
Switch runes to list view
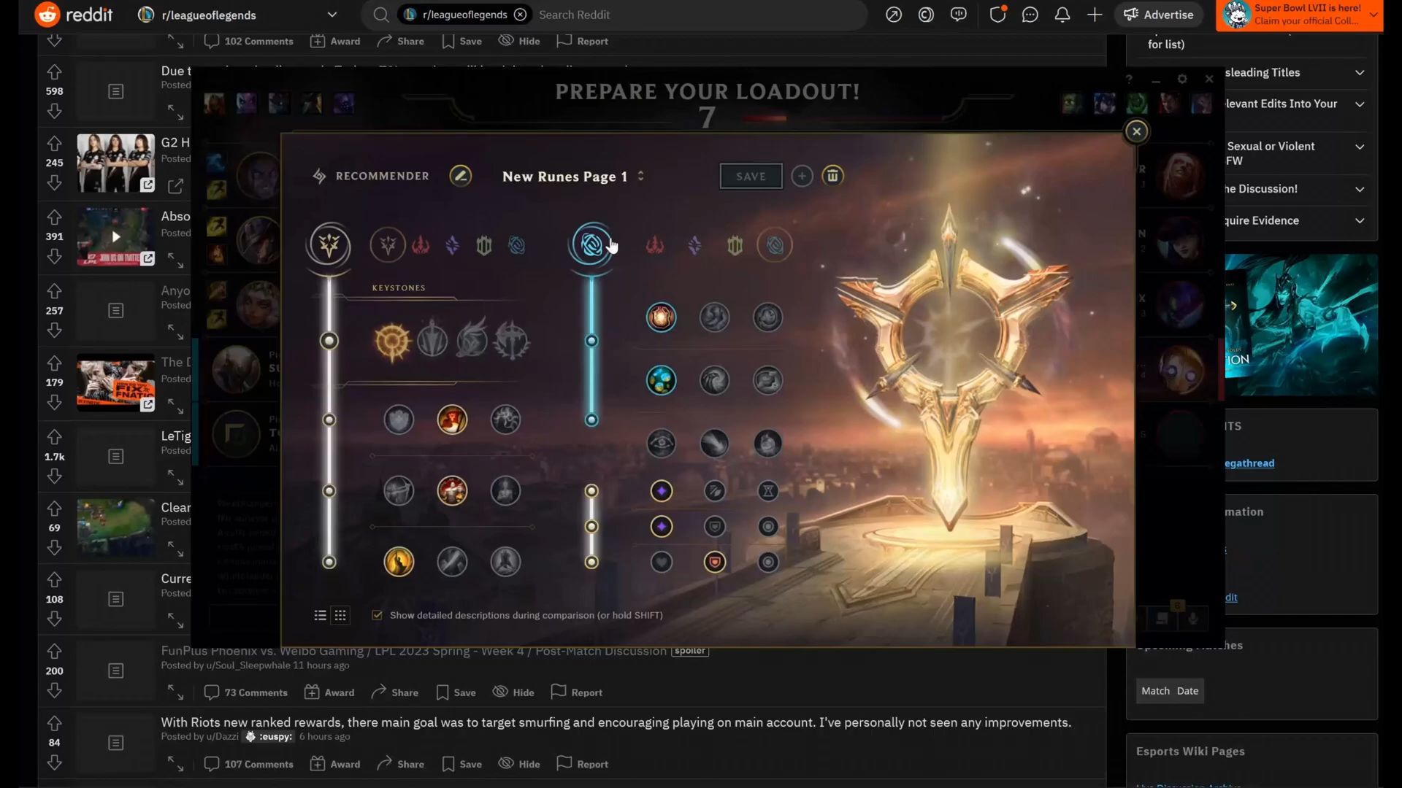tap(320, 615)
